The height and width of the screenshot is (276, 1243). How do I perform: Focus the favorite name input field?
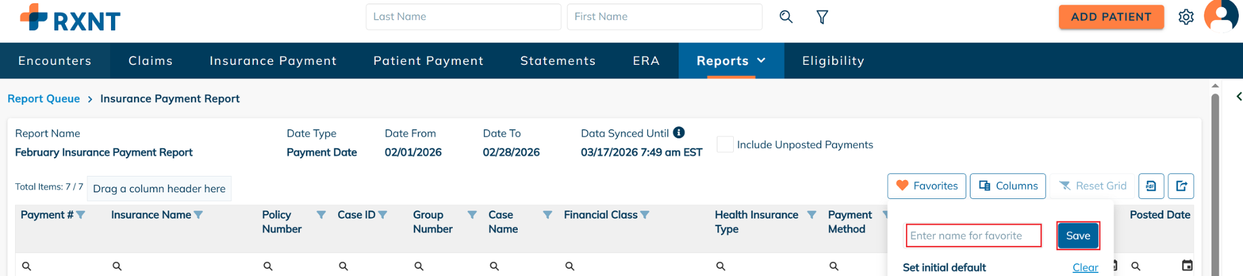pyautogui.click(x=973, y=235)
